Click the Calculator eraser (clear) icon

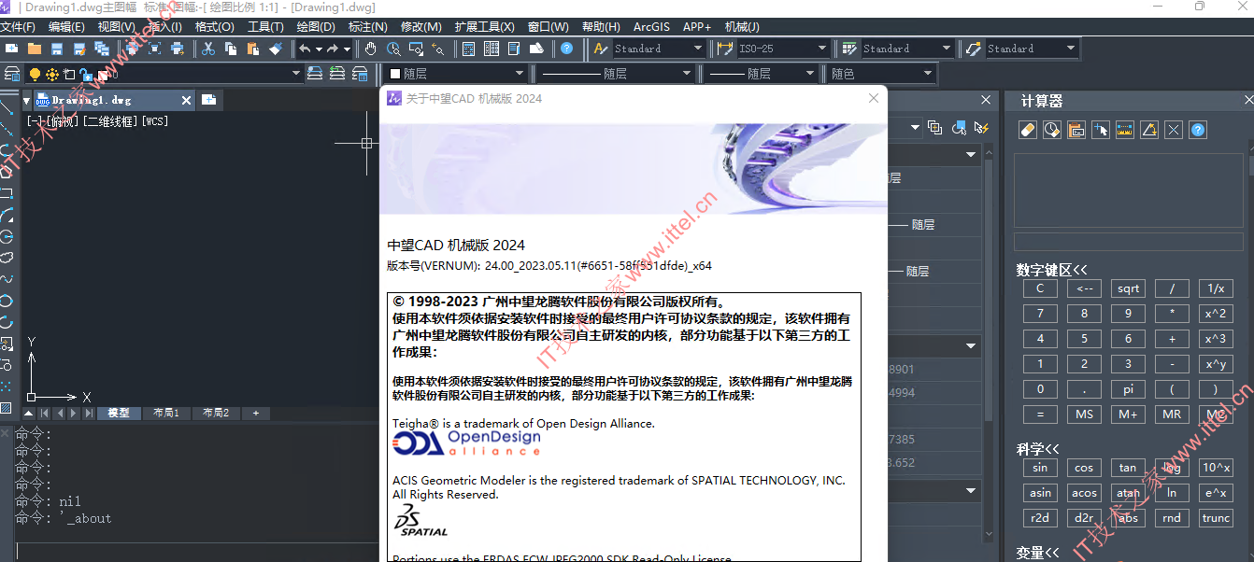point(1029,130)
